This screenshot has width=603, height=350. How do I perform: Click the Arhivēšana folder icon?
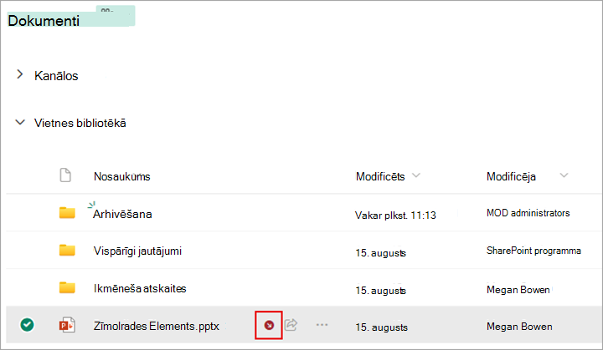pyautogui.click(x=67, y=213)
